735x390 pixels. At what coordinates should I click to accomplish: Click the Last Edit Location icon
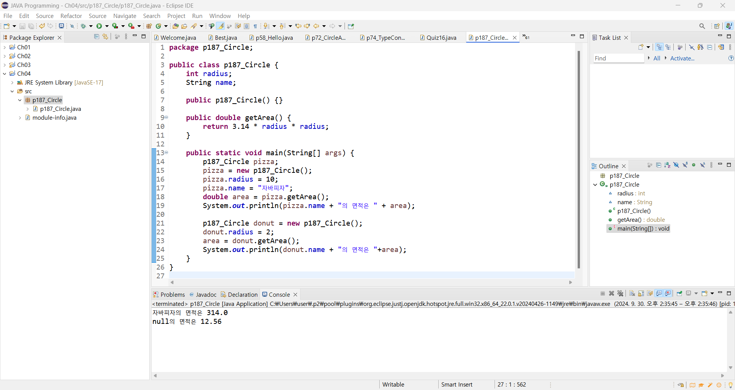(298, 26)
